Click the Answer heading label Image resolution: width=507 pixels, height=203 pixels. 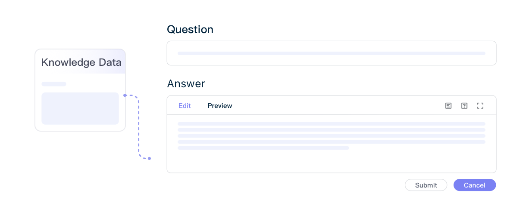tap(186, 83)
